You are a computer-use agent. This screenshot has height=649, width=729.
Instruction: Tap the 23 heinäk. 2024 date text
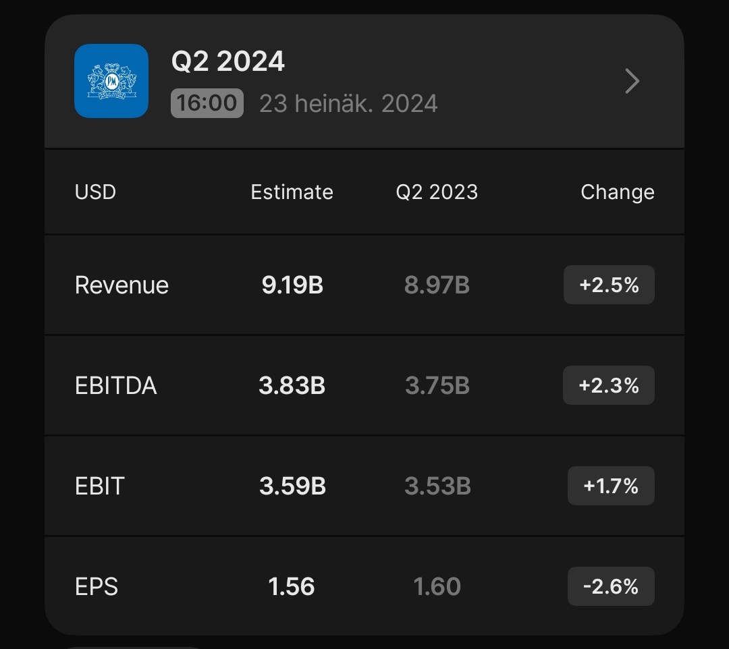(348, 103)
